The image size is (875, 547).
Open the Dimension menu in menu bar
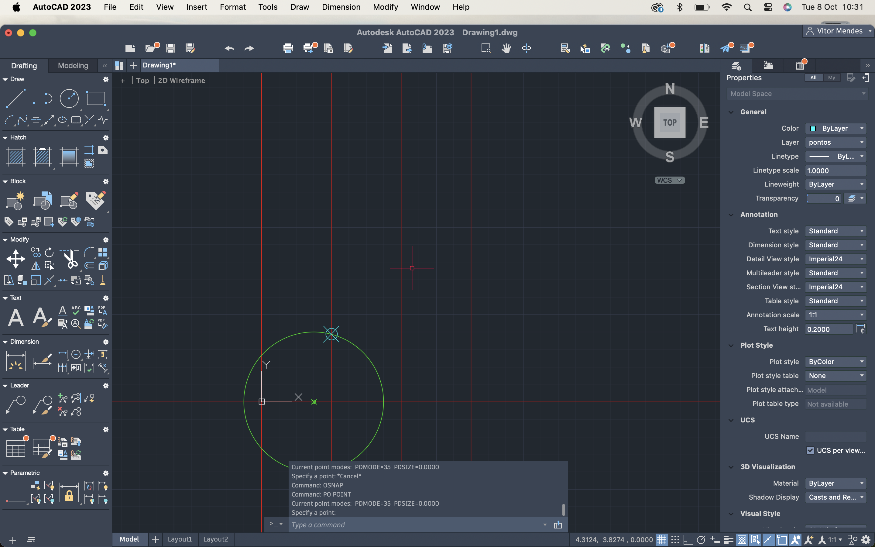coord(341,7)
